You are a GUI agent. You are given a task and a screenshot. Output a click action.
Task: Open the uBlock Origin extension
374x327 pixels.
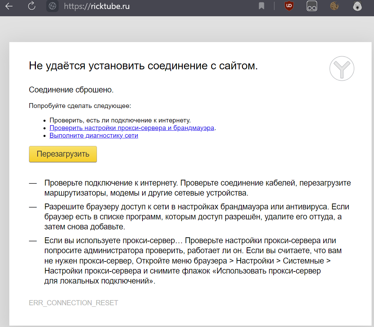289,6
